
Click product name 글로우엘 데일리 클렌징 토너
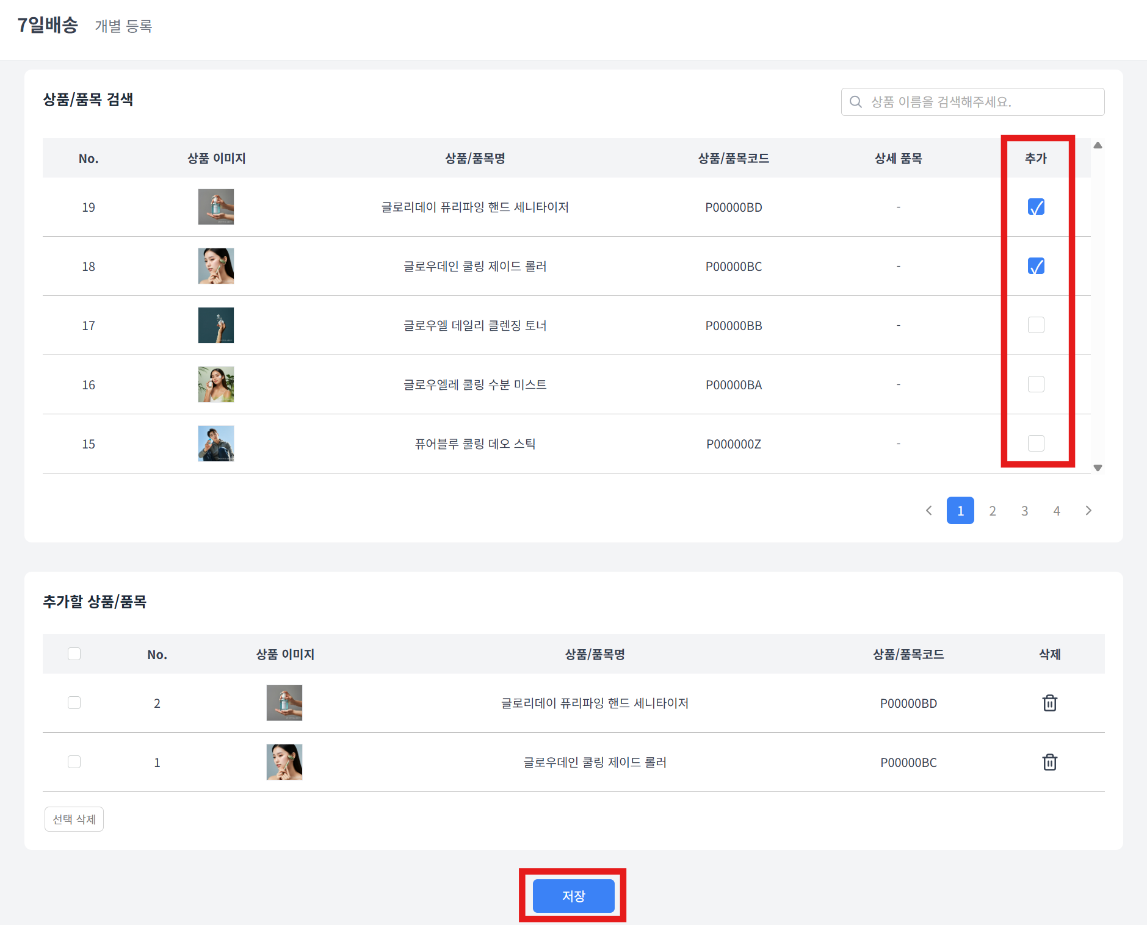click(475, 326)
